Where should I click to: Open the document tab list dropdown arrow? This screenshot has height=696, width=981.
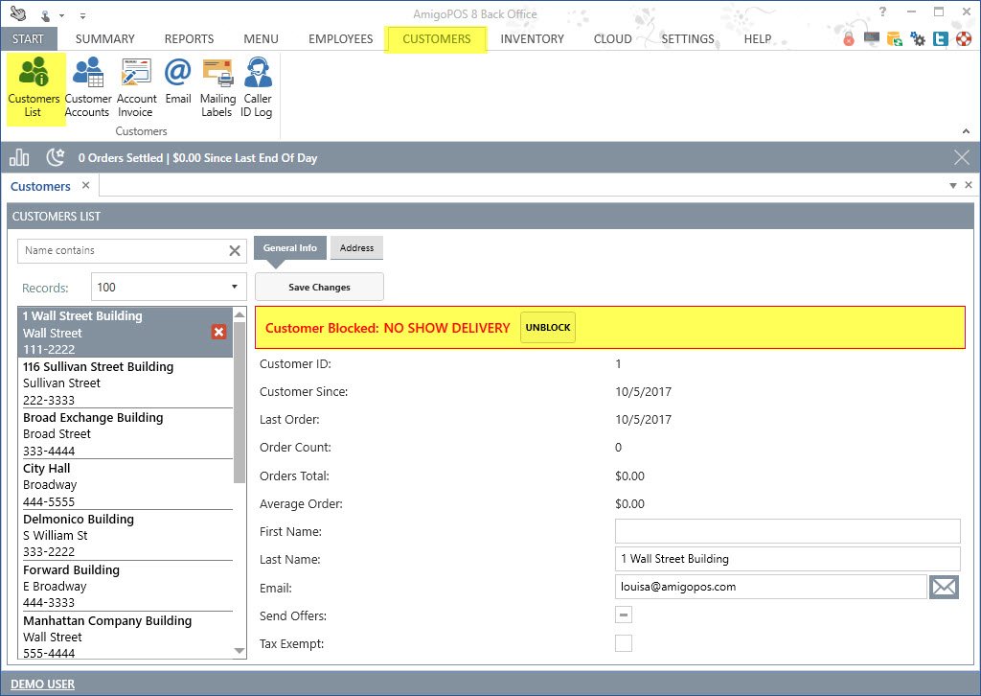(953, 186)
